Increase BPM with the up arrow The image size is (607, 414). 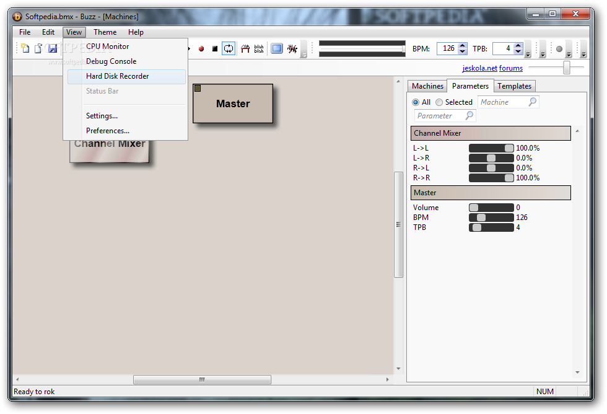[462, 46]
